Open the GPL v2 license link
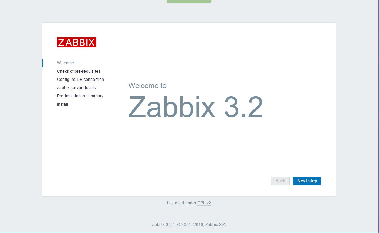The width and height of the screenshot is (379, 233). [x=204, y=203]
